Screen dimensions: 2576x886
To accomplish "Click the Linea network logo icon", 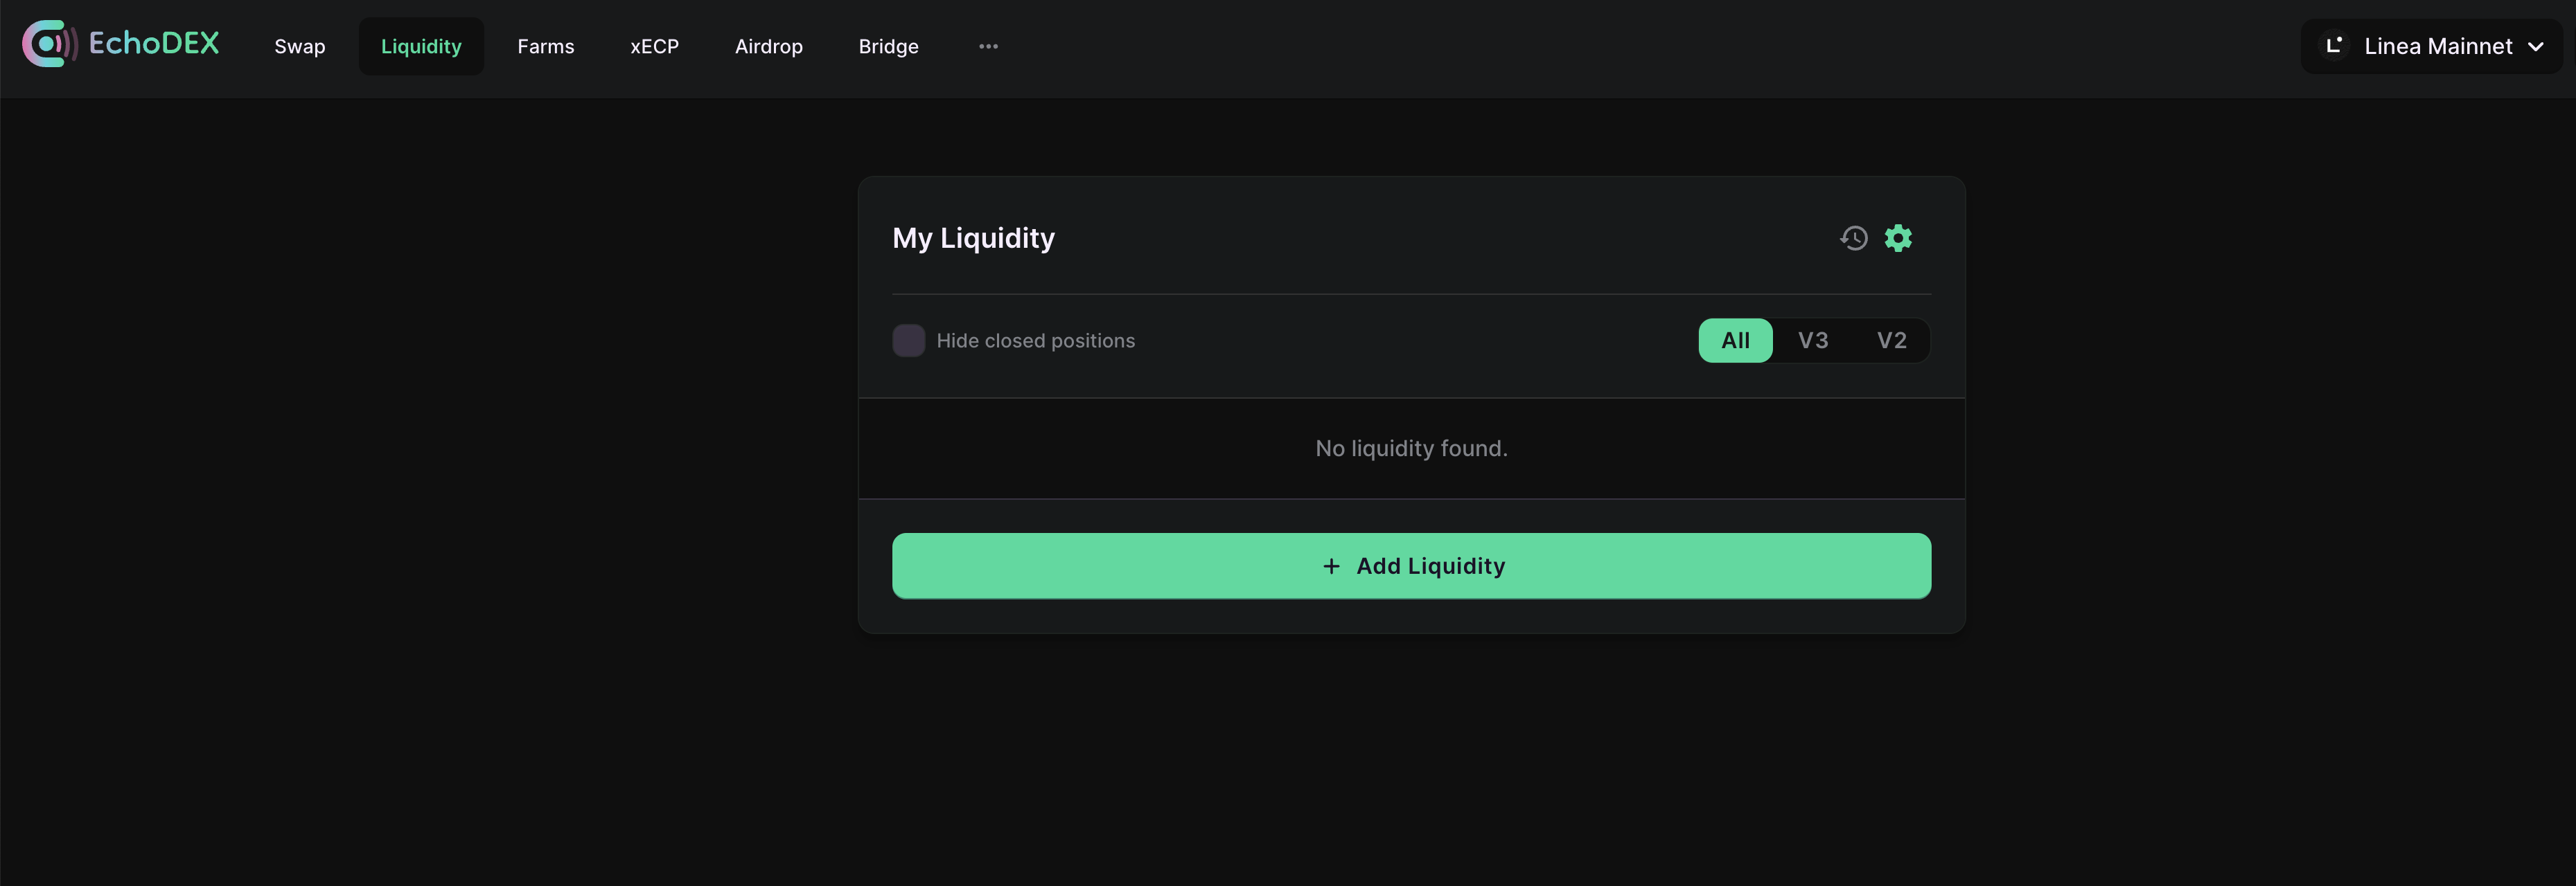I will [x=2334, y=46].
